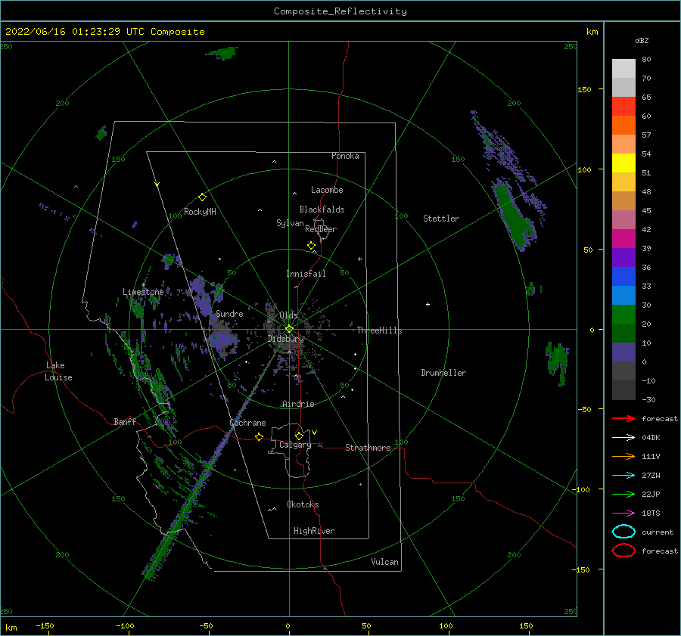
Task: Select the yellow 51-54 dBZ swatch
Action: (623, 163)
